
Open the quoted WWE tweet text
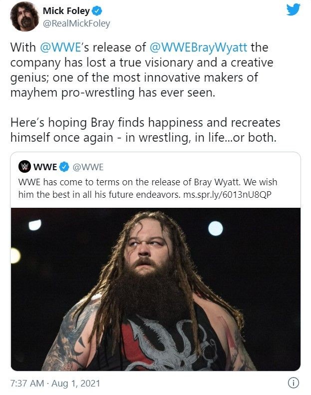pyautogui.click(x=148, y=188)
